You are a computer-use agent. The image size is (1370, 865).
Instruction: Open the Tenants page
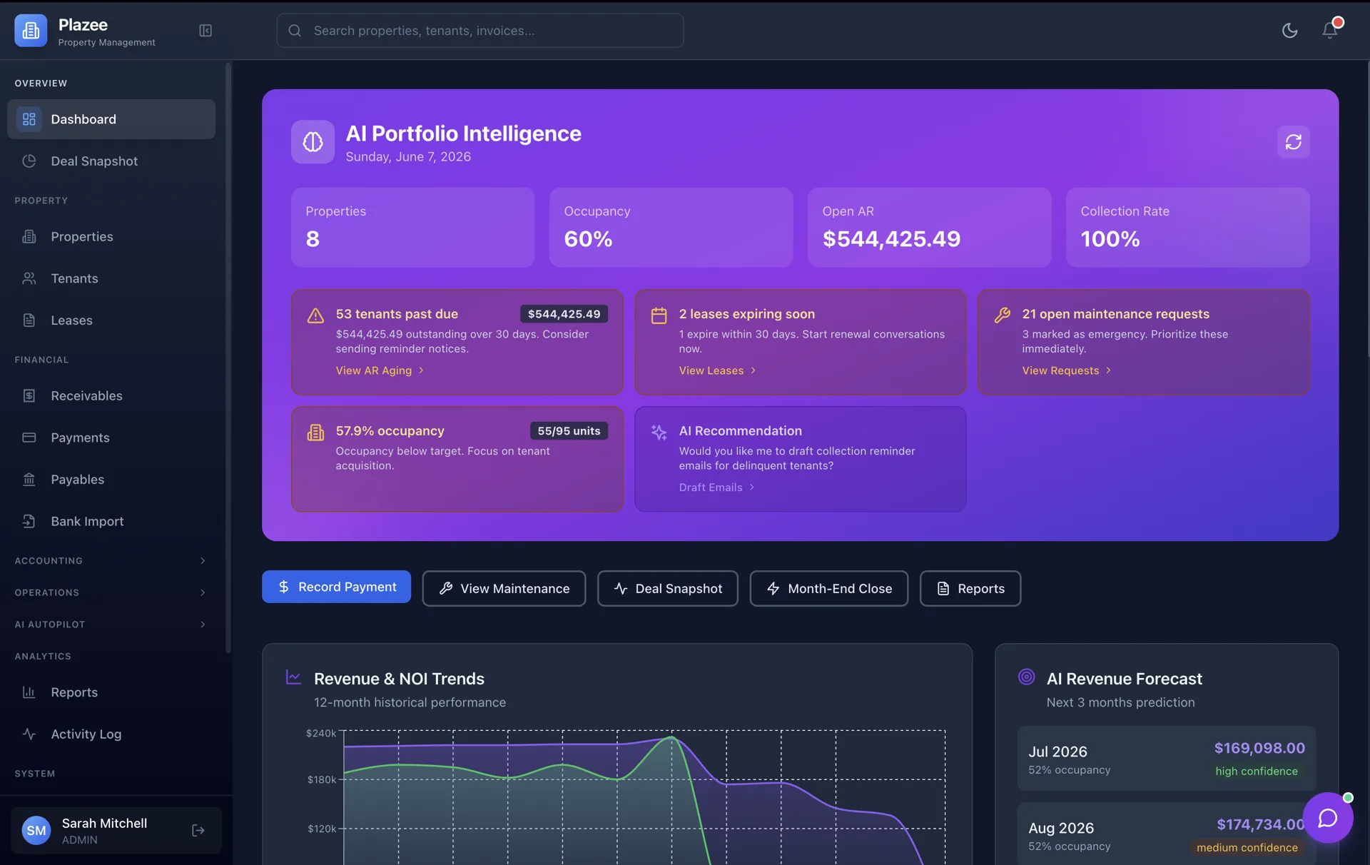(111, 278)
